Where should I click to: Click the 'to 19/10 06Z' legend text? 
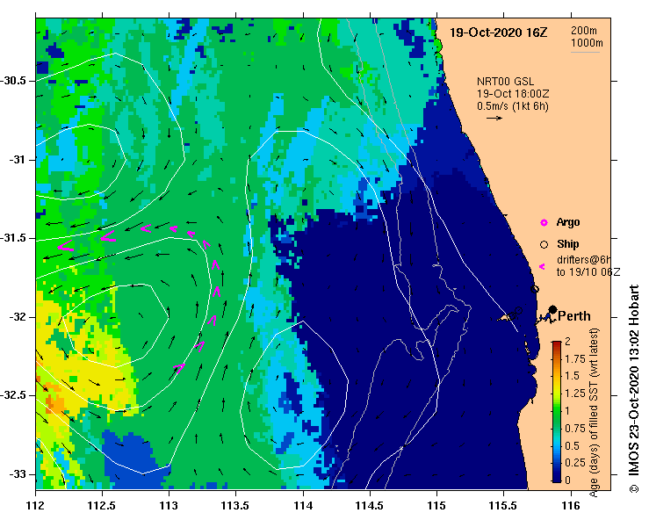point(588,272)
